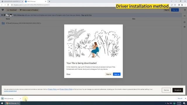Open the Privacy Policy link in the cookie banner

pyautogui.click(x=53, y=89)
